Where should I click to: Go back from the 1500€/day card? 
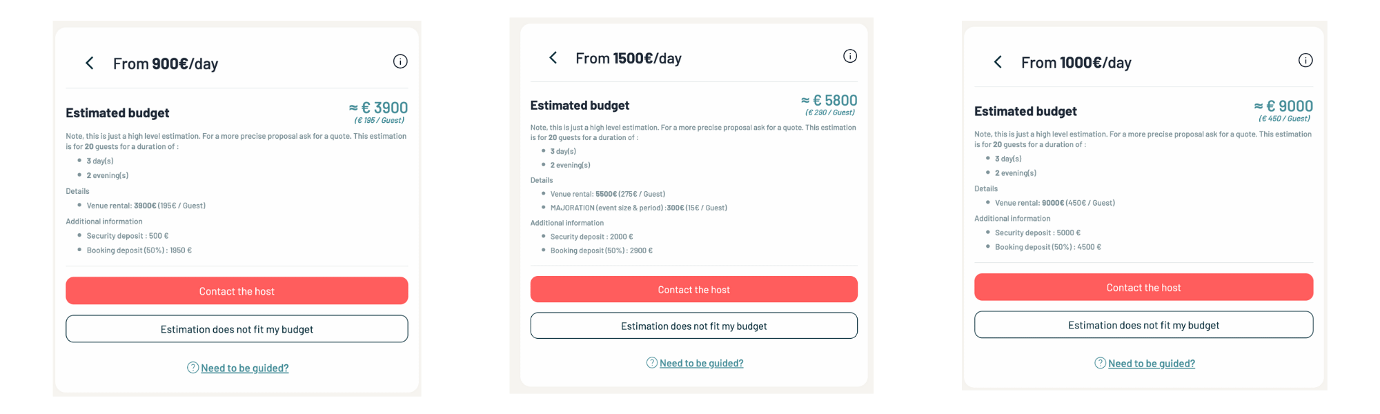pos(553,58)
